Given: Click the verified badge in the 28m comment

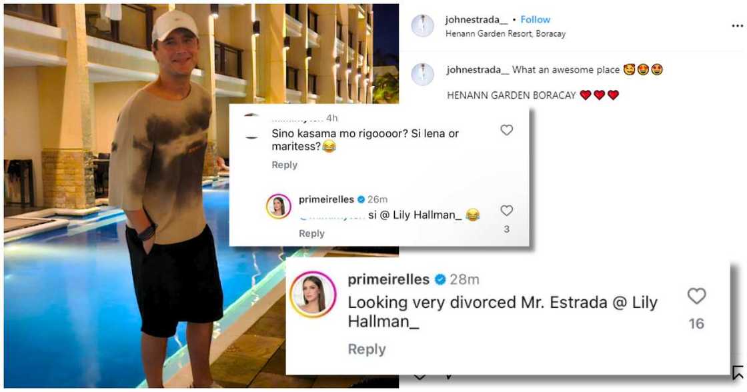Looking at the screenshot, I should pos(440,279).
